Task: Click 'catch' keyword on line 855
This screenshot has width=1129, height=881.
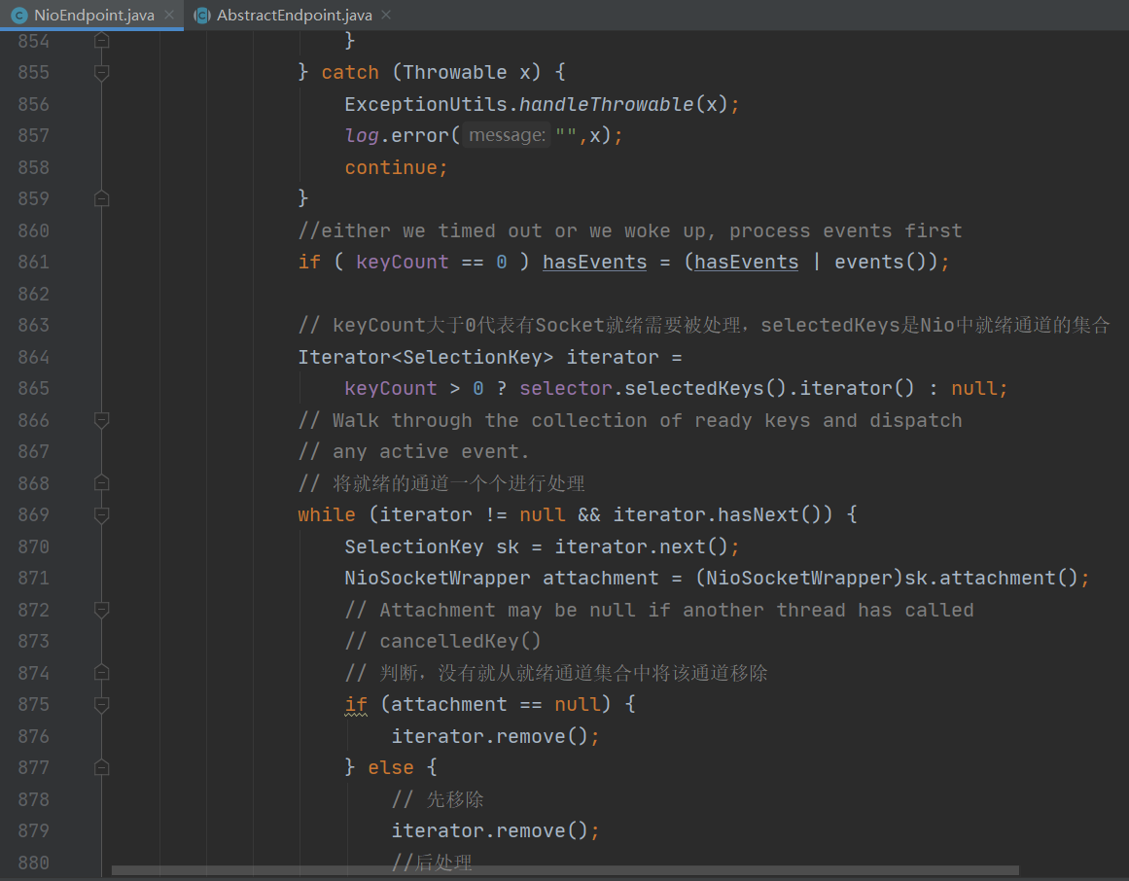Action: [350, 73]
